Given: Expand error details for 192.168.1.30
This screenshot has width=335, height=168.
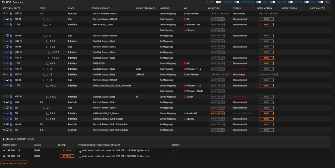Looking at the screenshot, I should coord(80,158).
